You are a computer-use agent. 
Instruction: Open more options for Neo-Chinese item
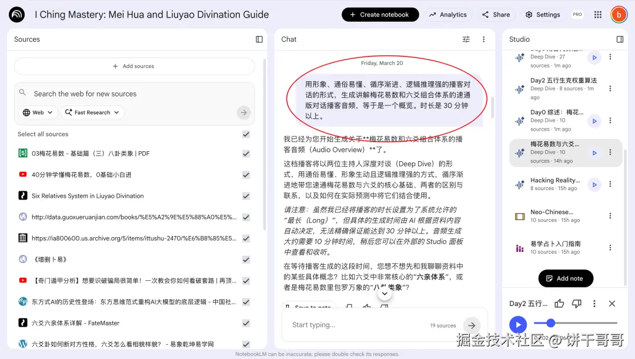click(610, 215)
